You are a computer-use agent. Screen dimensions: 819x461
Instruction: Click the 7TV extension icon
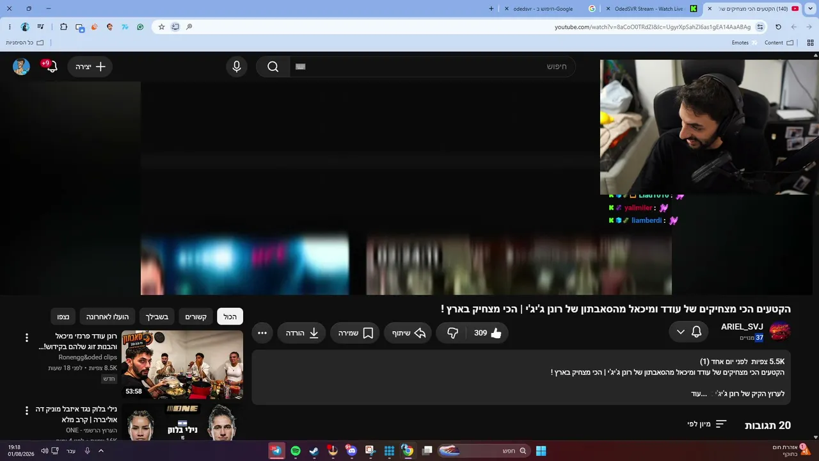[x=125, y=27]
